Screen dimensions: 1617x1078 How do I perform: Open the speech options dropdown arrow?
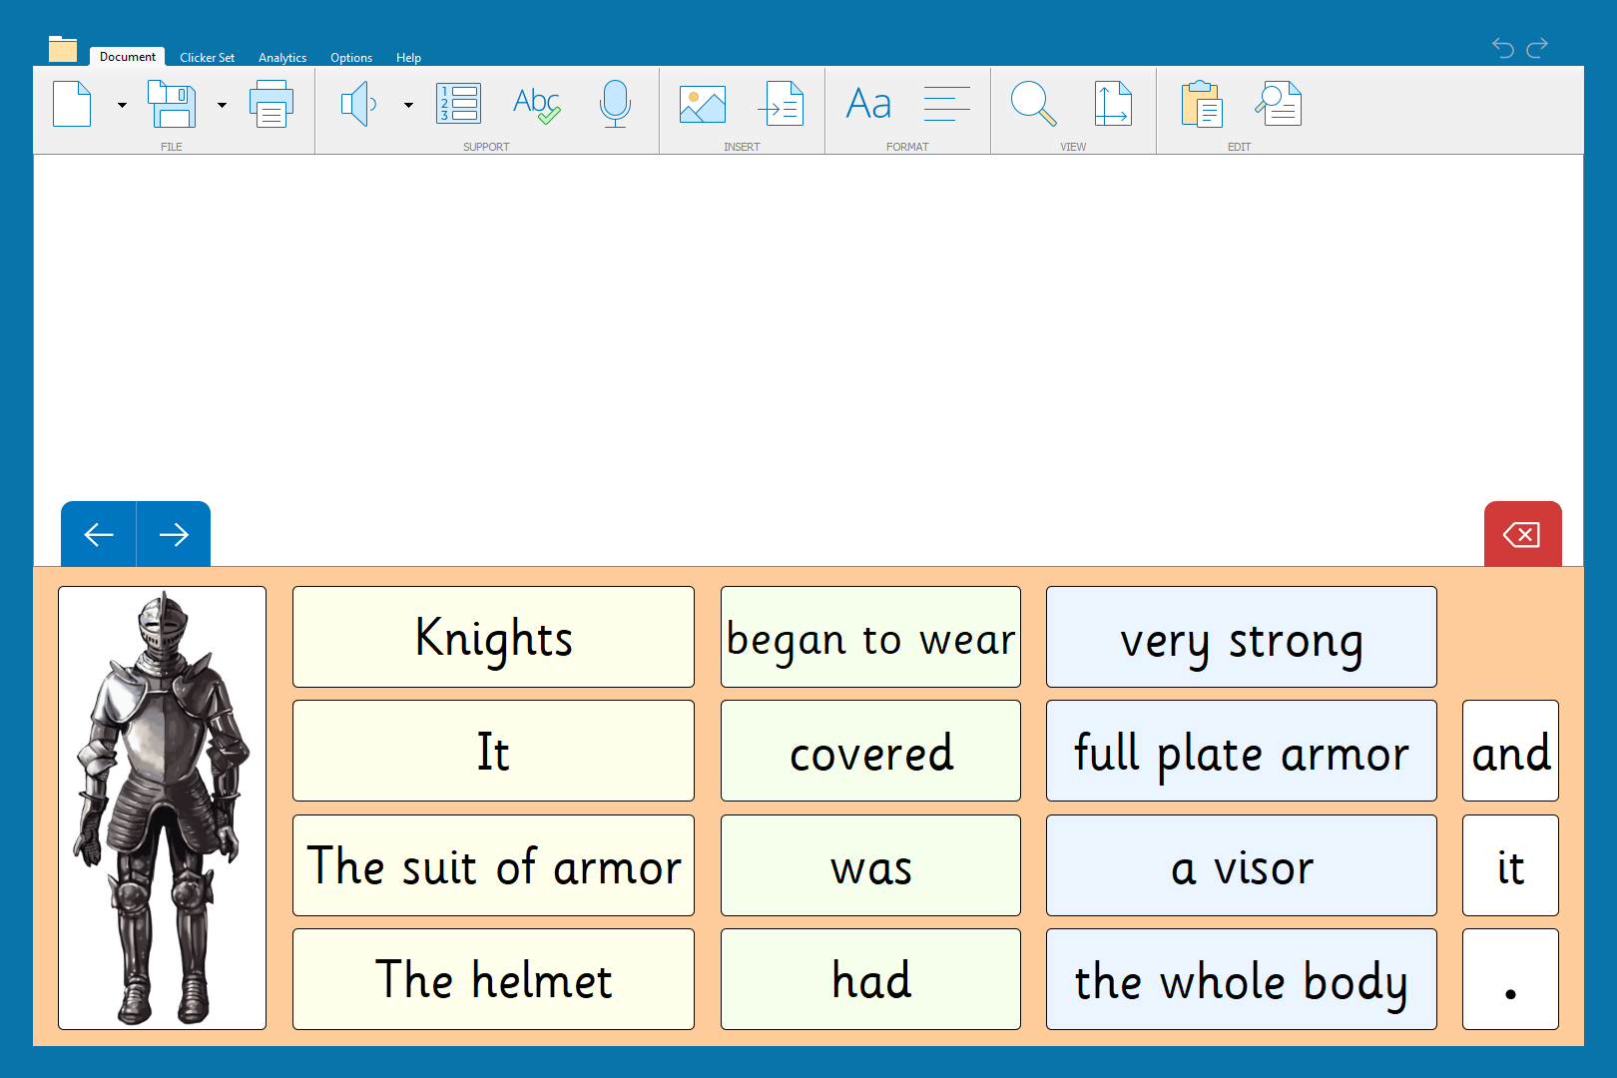tap(408, 105)
